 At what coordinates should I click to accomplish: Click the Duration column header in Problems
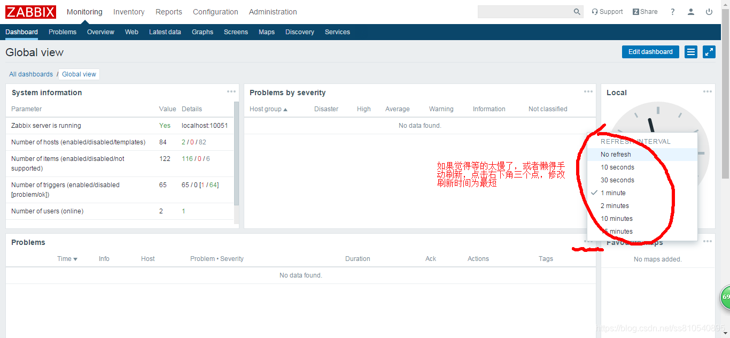(x=358, y=259)
